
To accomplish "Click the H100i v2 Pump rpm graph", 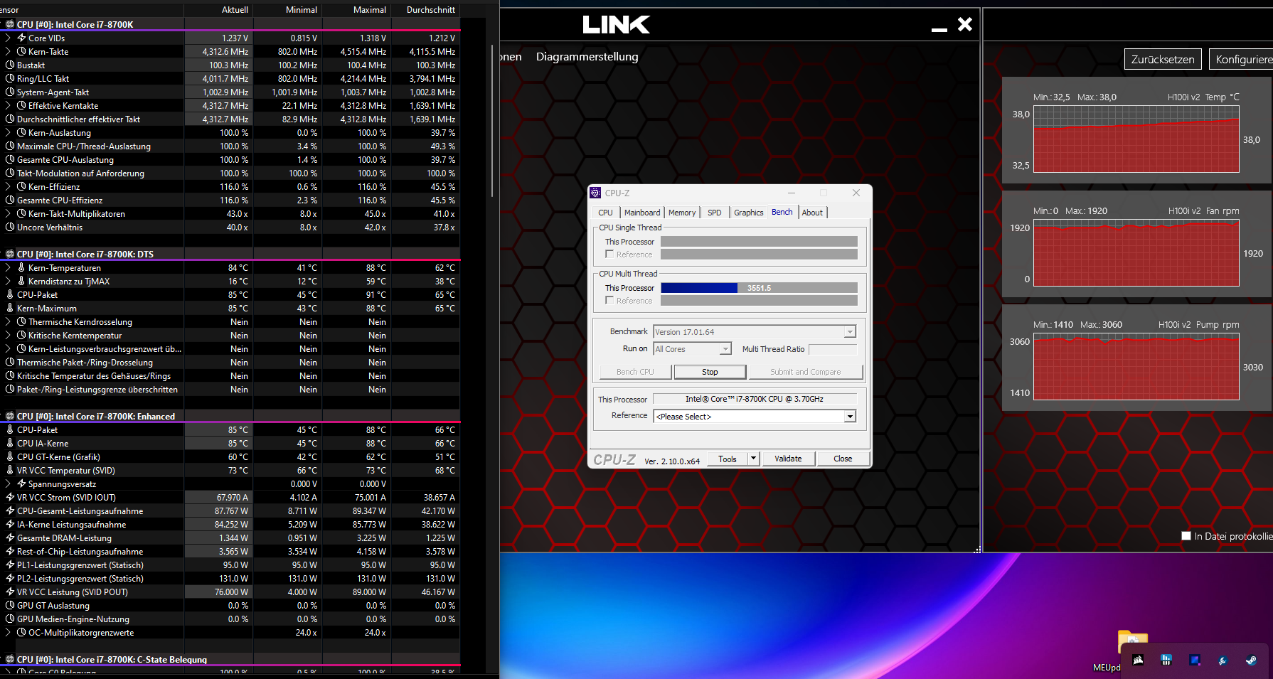I will click(1136, 367).
